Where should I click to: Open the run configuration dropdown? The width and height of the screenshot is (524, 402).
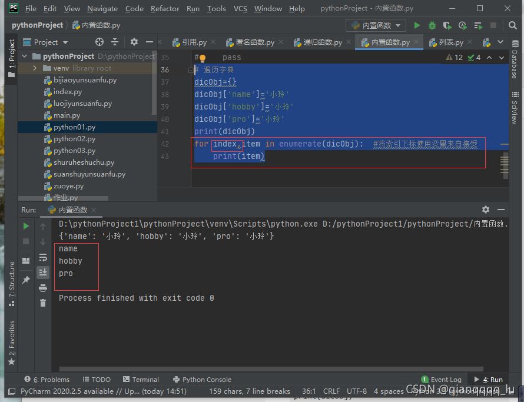(376, 26)
